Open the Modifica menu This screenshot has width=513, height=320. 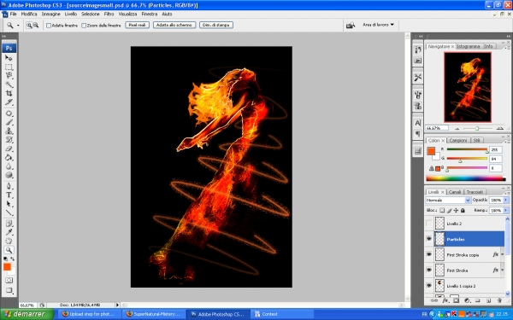point(29,14)
